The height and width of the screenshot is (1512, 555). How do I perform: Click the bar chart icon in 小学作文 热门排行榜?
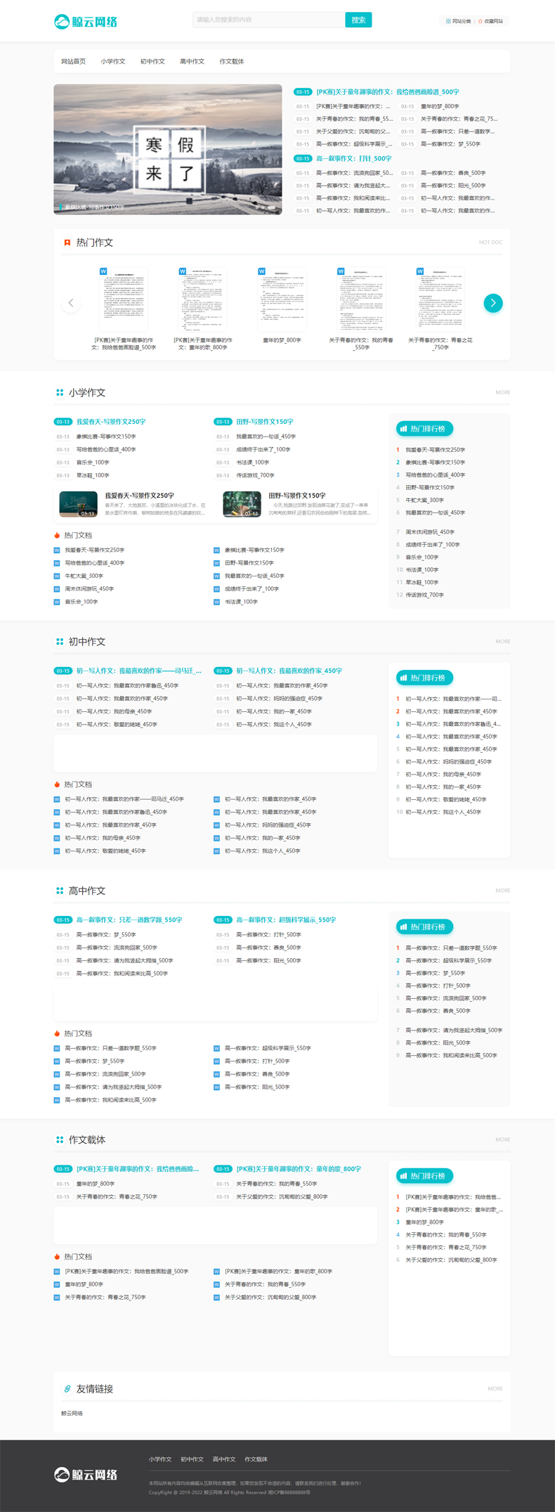(403, 429)
